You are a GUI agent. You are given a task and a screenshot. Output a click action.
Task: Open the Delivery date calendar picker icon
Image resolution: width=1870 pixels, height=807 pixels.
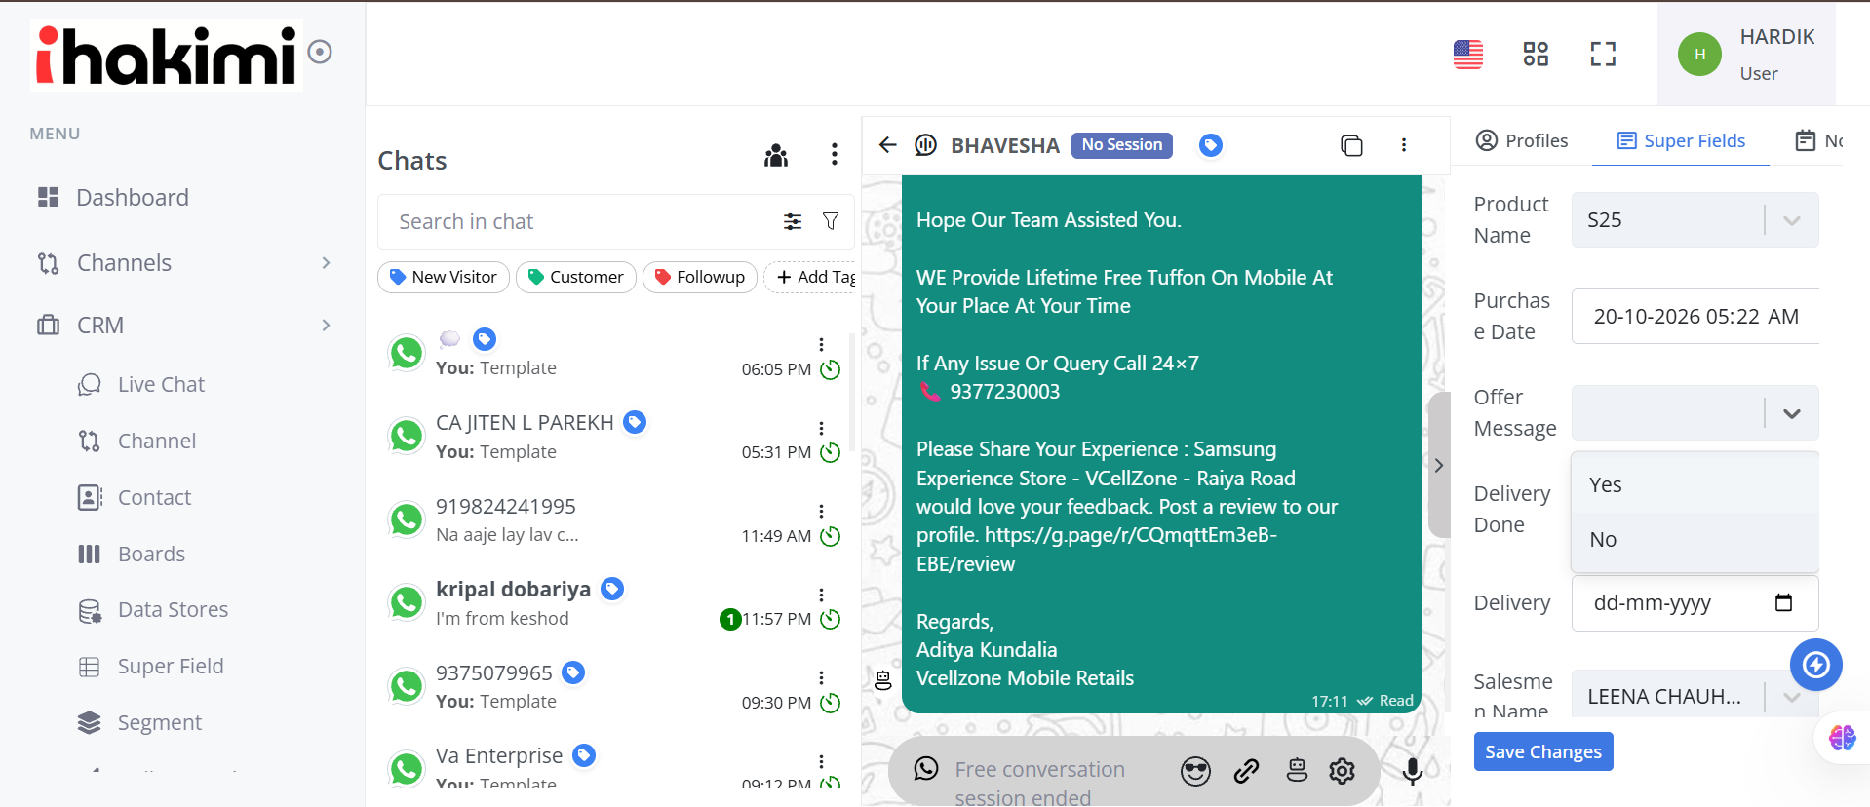[x=1783, y=602]
